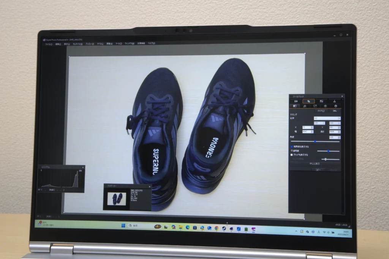Click the undo arrow button in palette
Image resolution: width=389 pixels, height=259 pixels.
click(x=334, y=111)
